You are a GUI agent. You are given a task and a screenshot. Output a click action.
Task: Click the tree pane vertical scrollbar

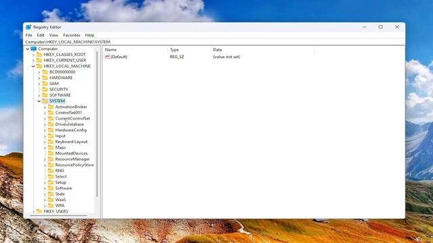coord(97,124)
